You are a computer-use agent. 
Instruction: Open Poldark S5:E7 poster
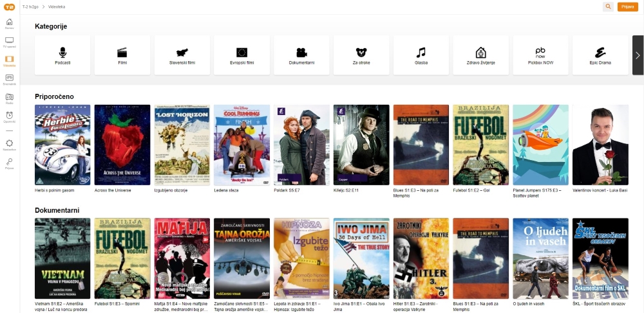tap(301, 145)
